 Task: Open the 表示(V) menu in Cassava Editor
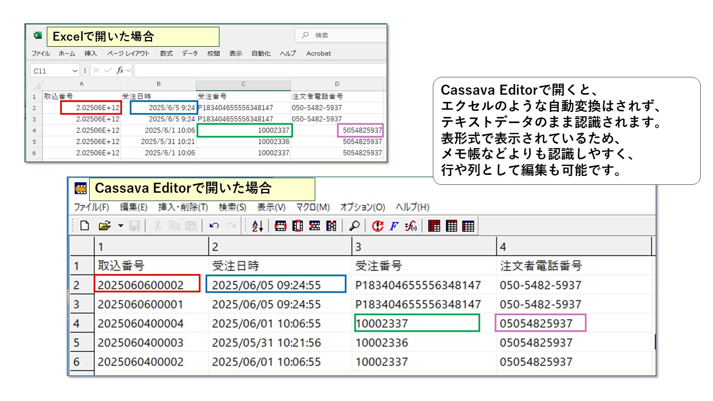[271, 207]
